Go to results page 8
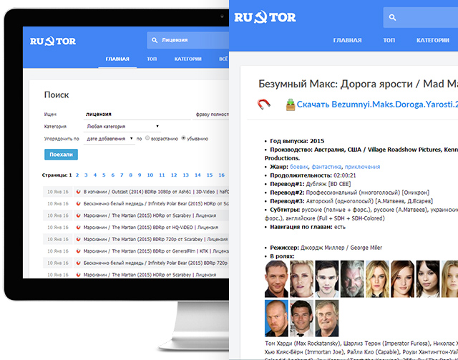The image size is (458, 360). (130, 175)
